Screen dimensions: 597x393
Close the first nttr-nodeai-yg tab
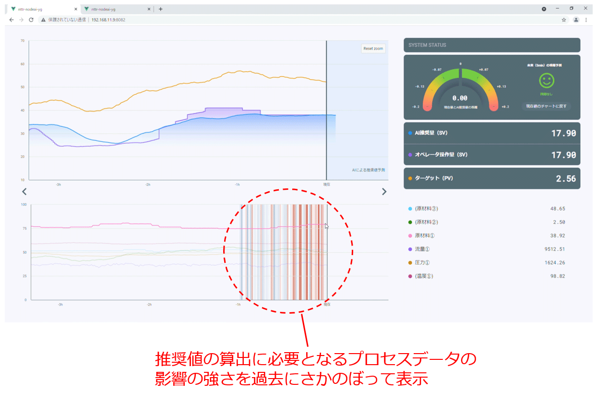point(75,9)
